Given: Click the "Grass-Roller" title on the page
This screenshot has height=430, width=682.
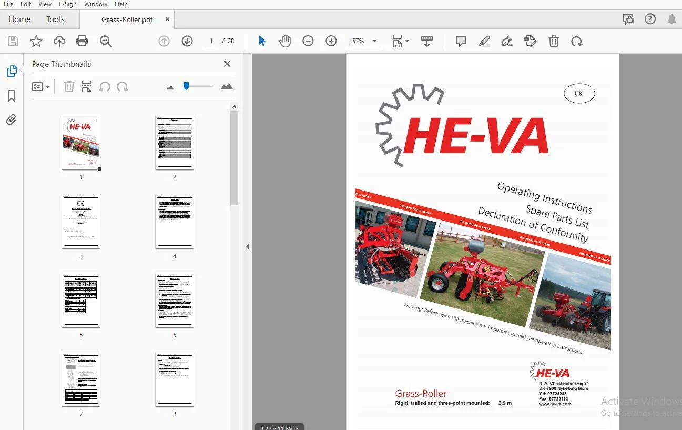Looking at the screenshot, I should click(421, 393).
